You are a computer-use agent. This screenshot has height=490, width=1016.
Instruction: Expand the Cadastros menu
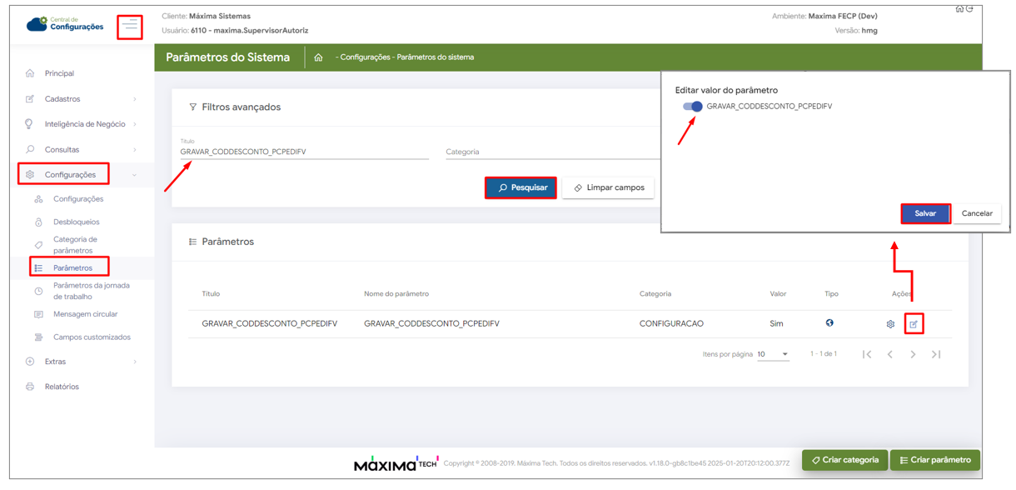82,99
